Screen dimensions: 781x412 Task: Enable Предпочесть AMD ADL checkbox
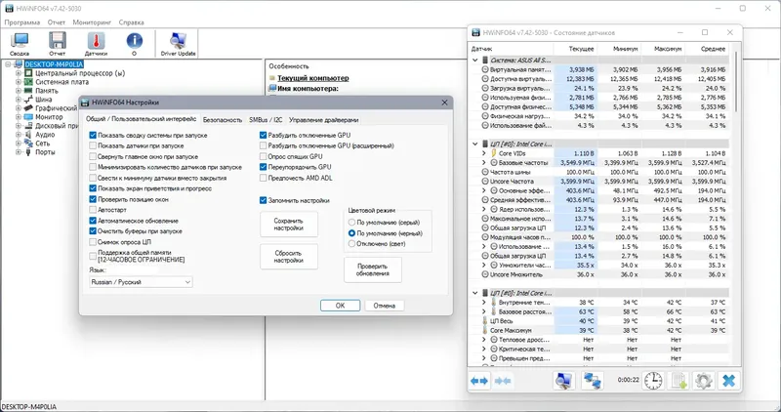pos(263,178)
